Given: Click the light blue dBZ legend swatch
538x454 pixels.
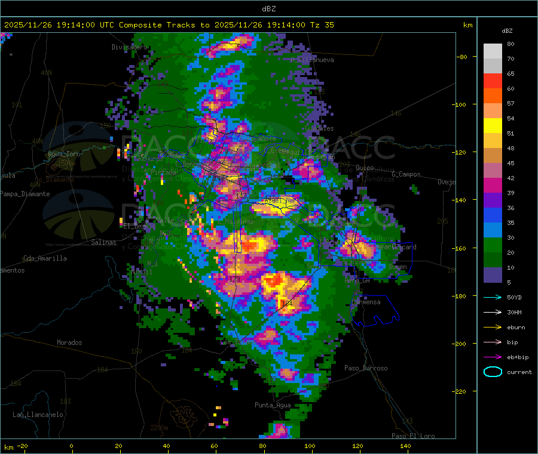Looking at the screenshot, I should click(x=493, y=230).
